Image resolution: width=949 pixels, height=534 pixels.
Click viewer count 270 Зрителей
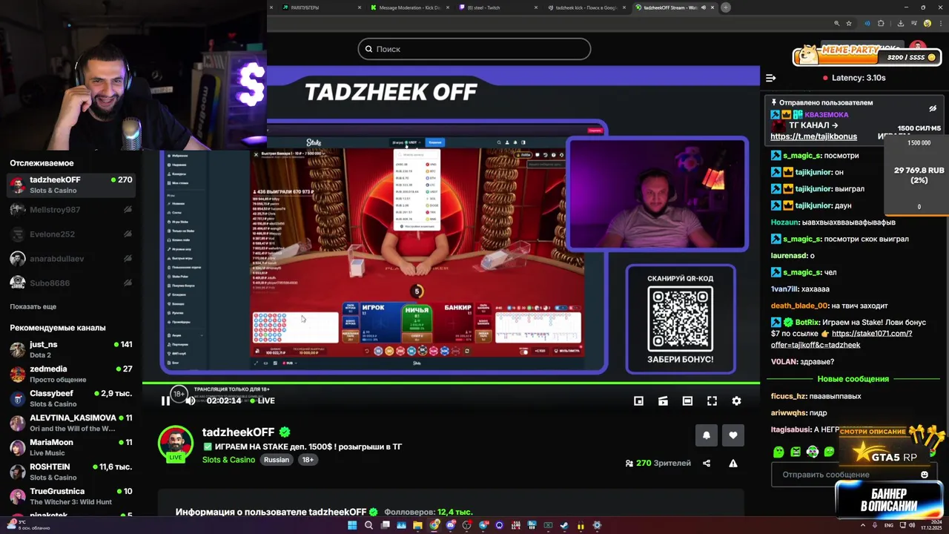pyautogui.click(x=658, y=464)
